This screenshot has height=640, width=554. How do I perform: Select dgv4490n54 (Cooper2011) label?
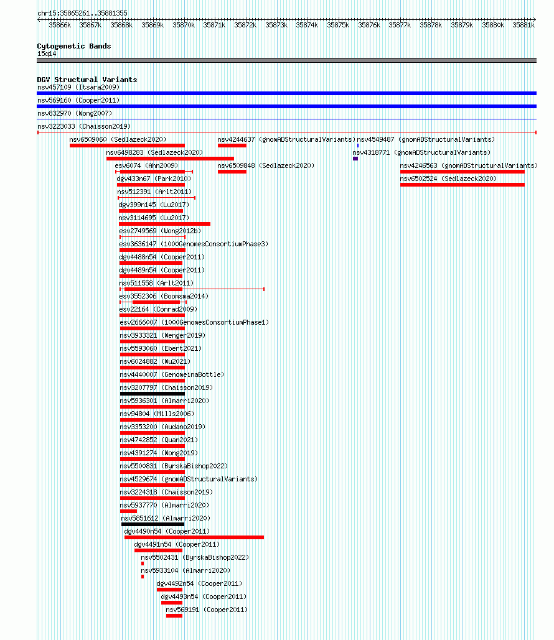[x=167, y=531]
